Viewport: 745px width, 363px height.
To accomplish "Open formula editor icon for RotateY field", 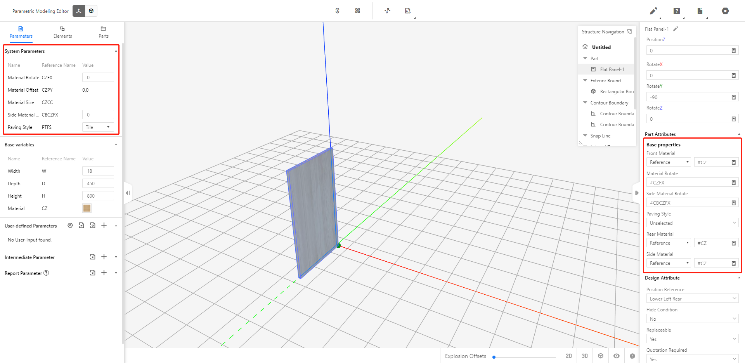I will (x=734, y=97).
